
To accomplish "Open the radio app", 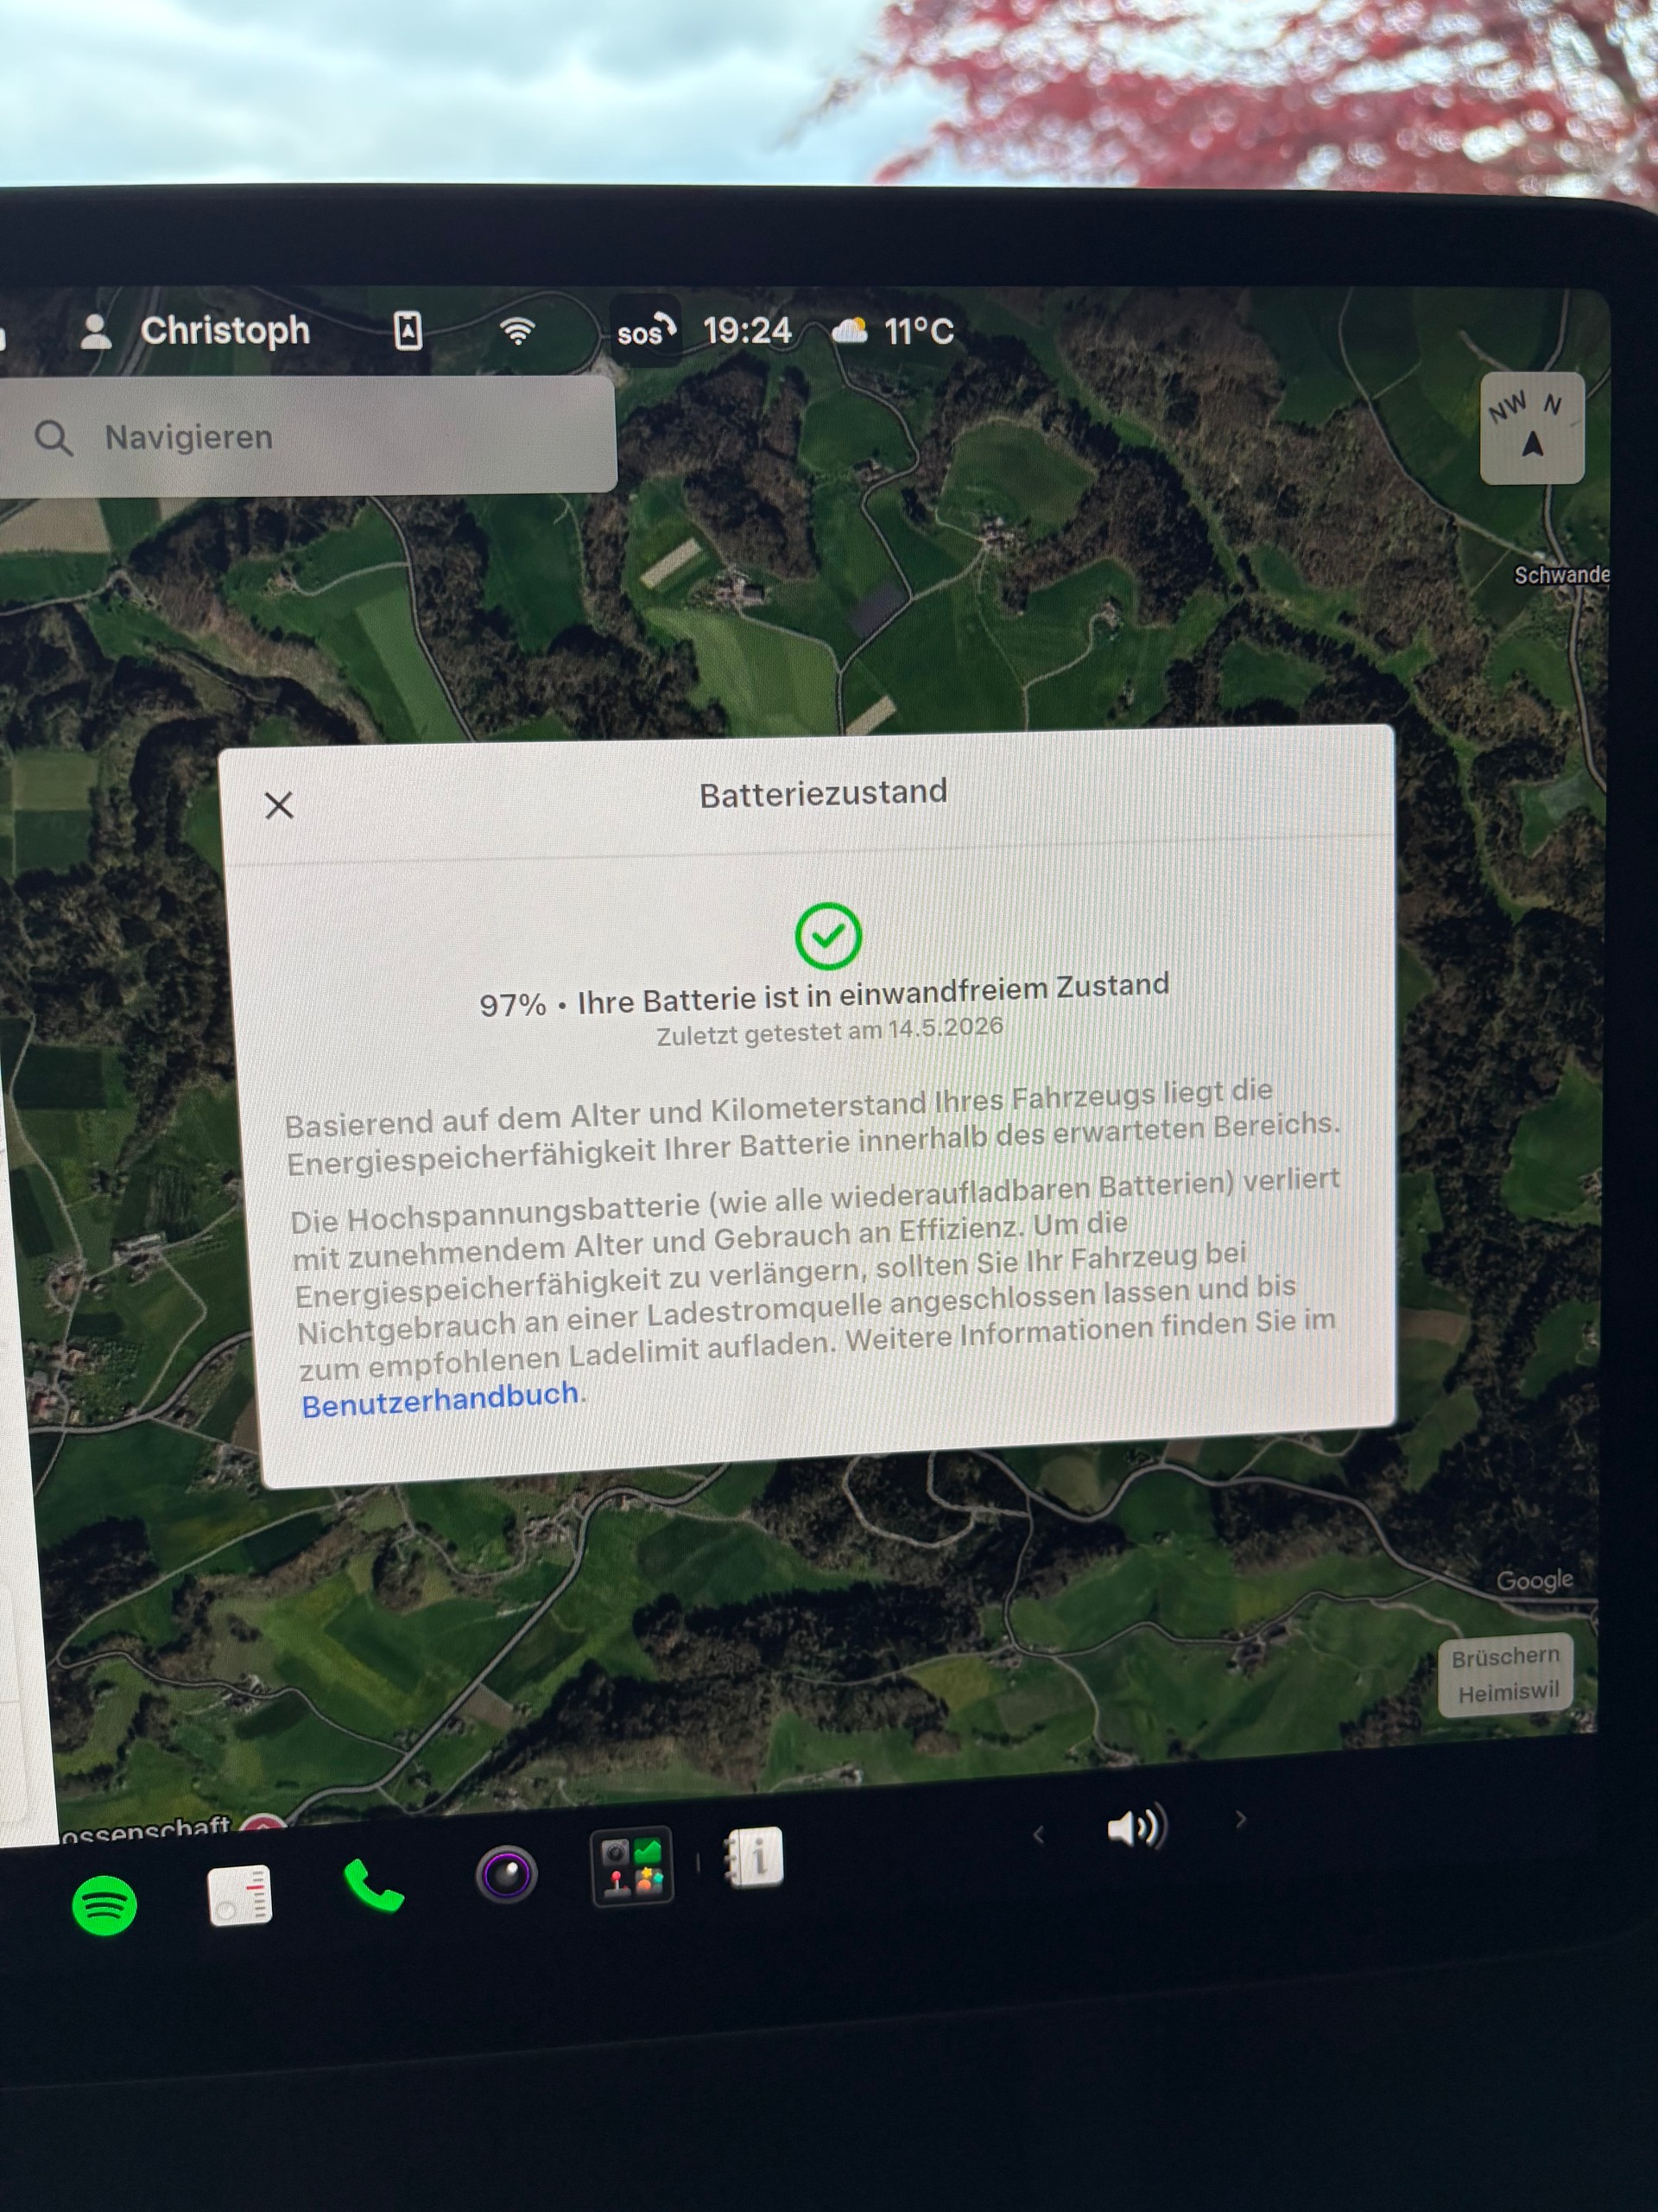I will click(x=240, y=1895).
